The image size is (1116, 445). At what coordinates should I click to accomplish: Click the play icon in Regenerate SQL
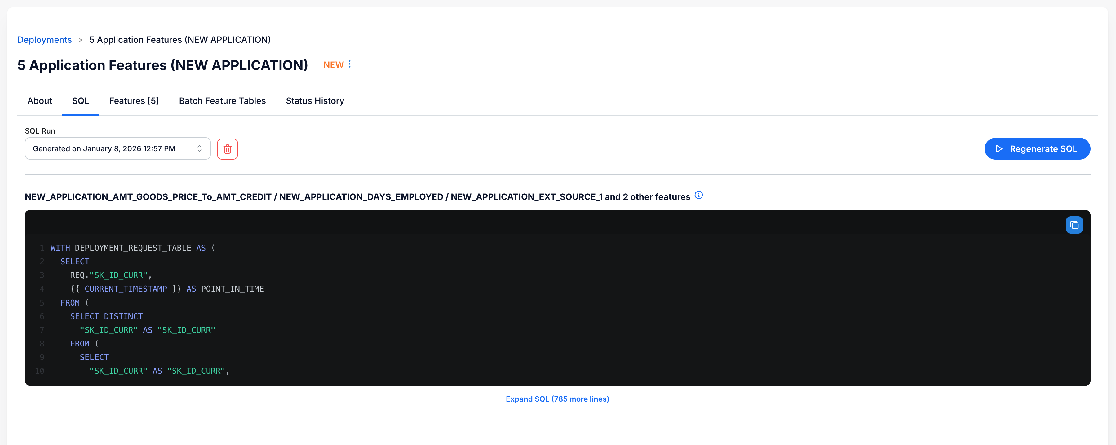[999, 149]
